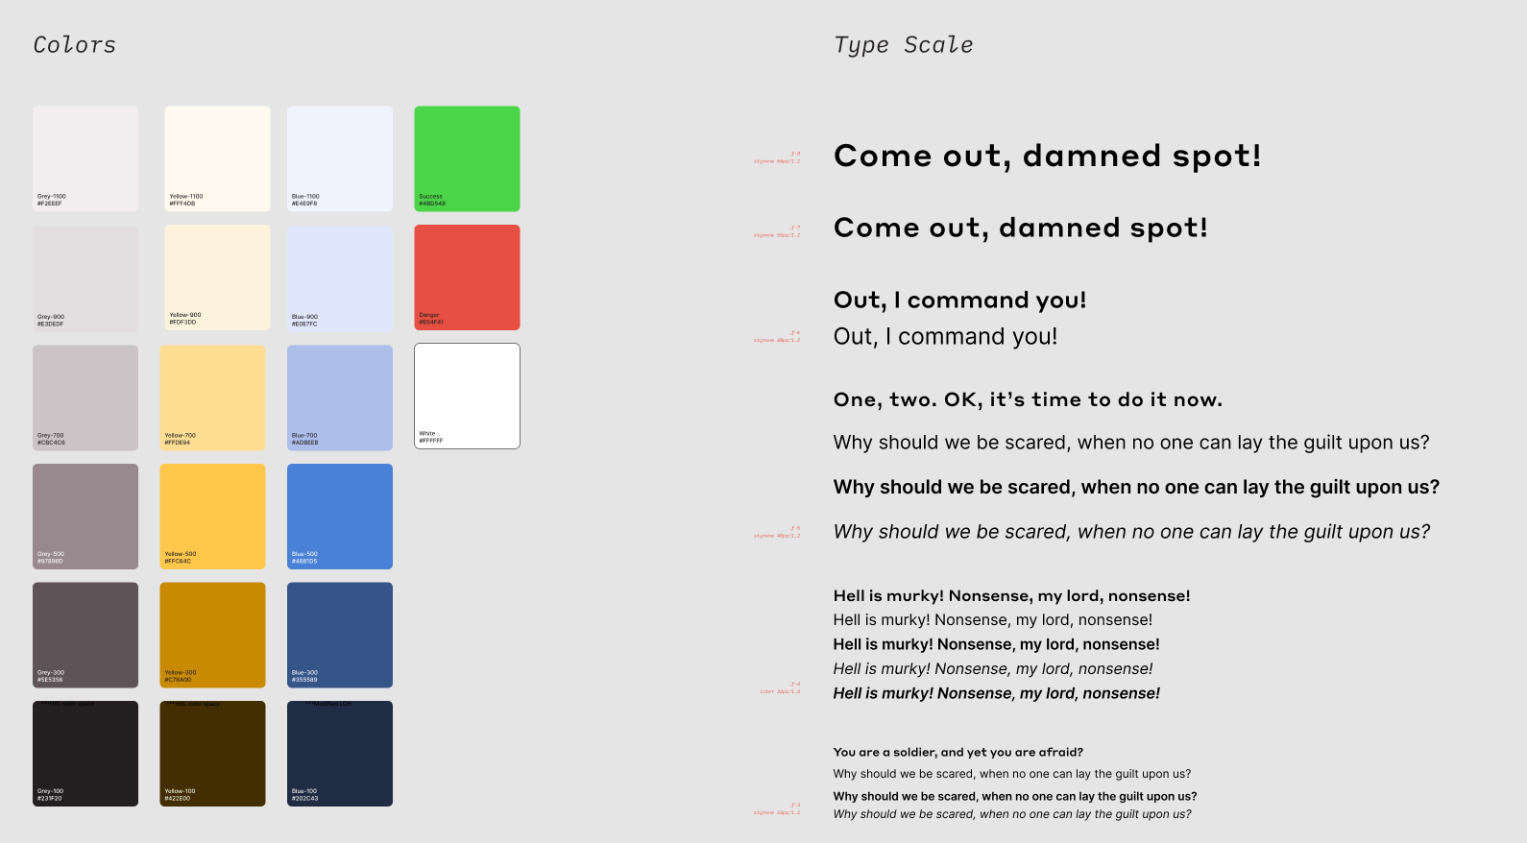The image size is (1527, 843).
Task: Click the red Danger swatch
Action: (x=467, y=277)
